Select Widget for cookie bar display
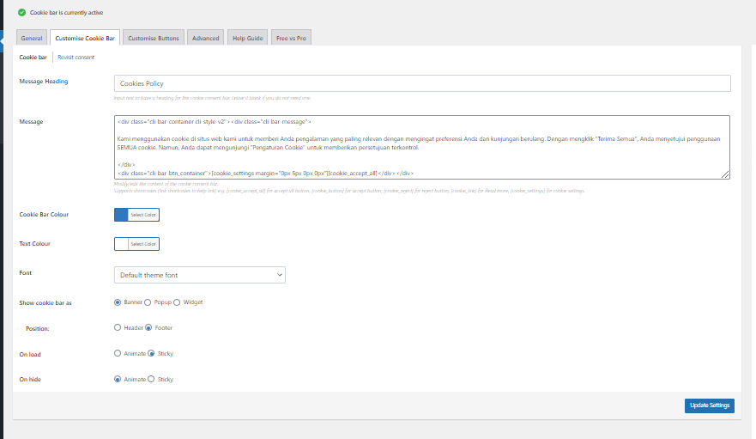Image resolution: width=756 pixels, height=439 pixels. [x=177, y=302]
